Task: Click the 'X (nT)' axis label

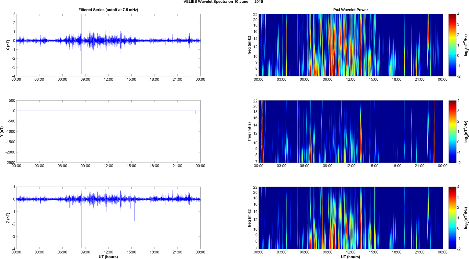Action: click(x=9, y=45)
